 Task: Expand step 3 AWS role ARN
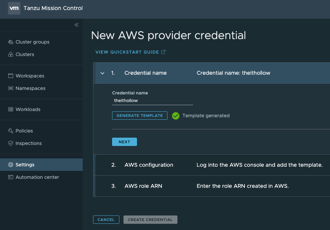pyautogui.click(x=143, y=186)
